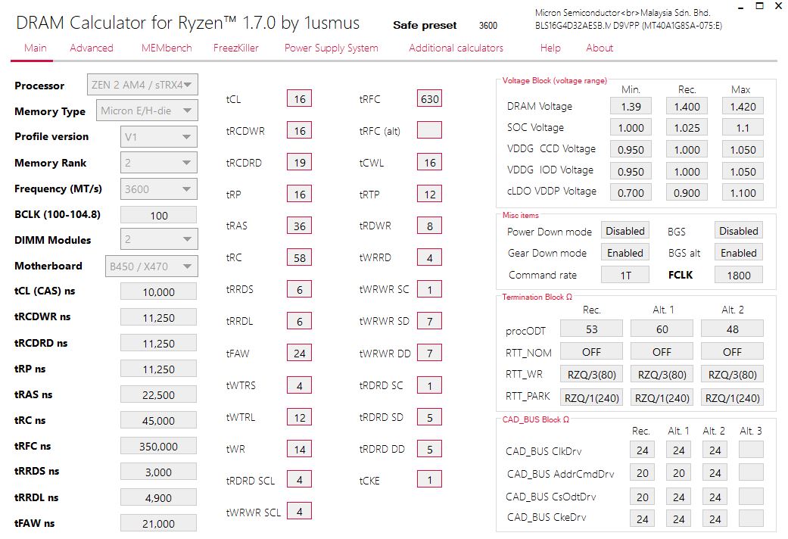Open Power Supply System tab
This screenshot has height=539, width=788.
(332, 48)
